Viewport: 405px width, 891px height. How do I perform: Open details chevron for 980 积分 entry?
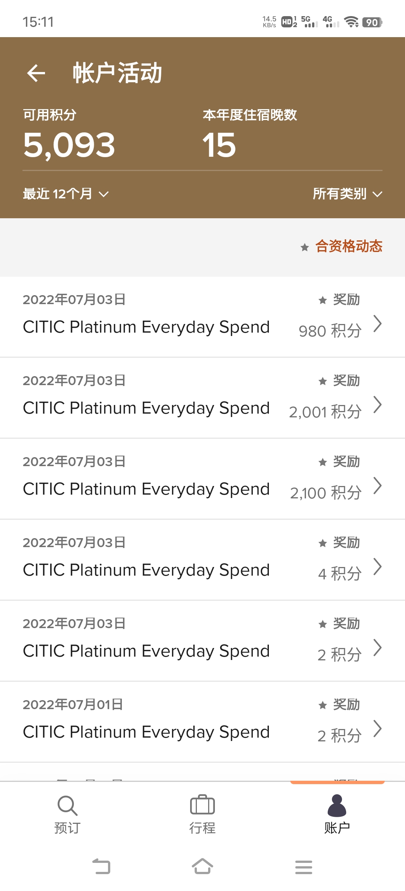(x=378, y=324)
